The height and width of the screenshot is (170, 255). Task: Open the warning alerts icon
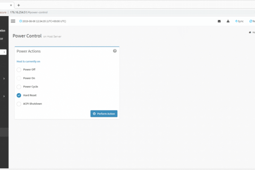pos(228,21)
